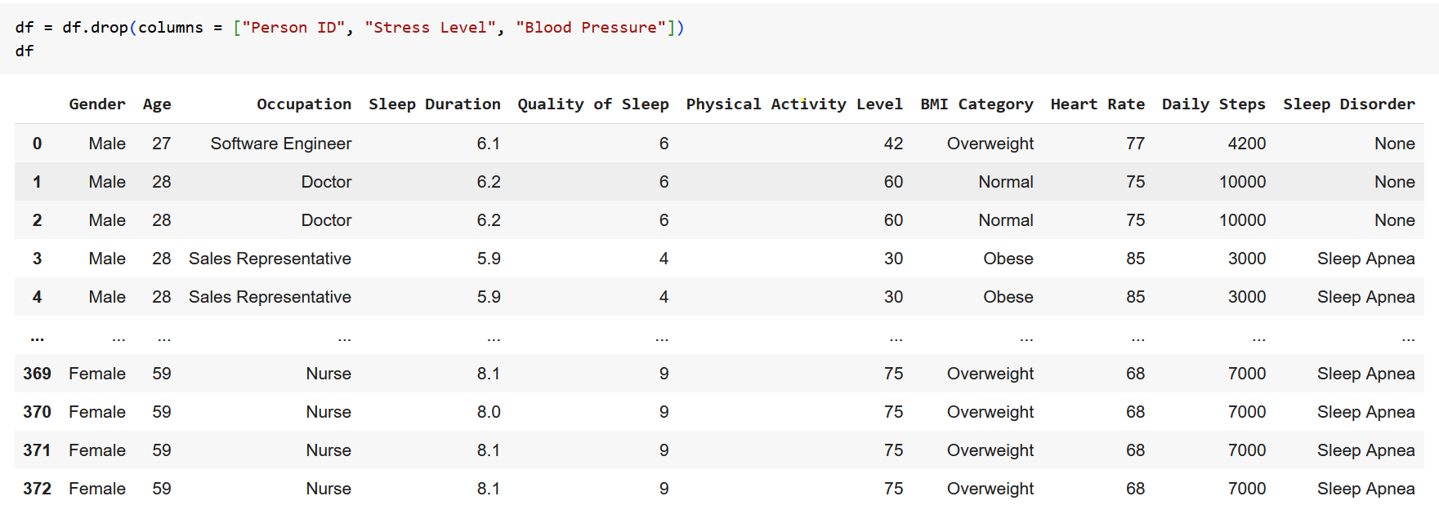Select the 8.0 sleep duration cell
Image resolution: width=1439 pixels, height=505 pixels.
coord(489,412)
